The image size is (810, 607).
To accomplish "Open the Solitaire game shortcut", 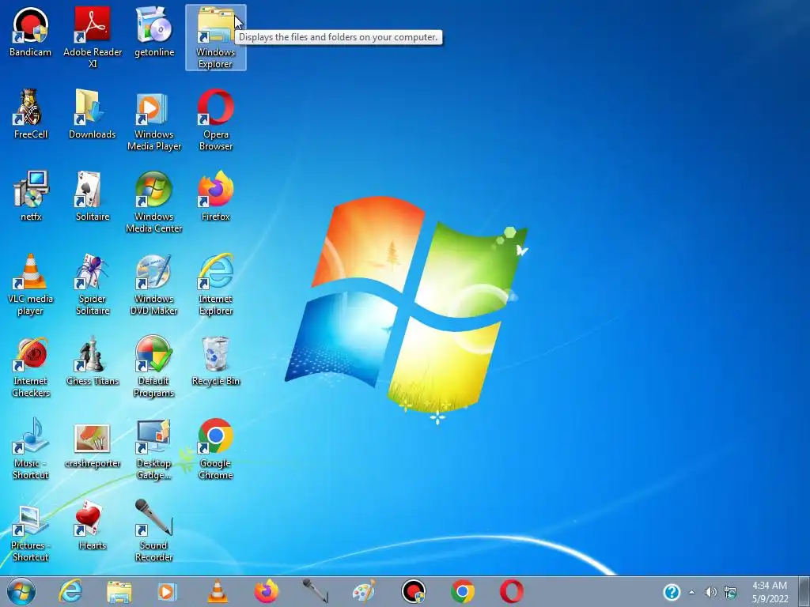I will click(x=93, y=196).
